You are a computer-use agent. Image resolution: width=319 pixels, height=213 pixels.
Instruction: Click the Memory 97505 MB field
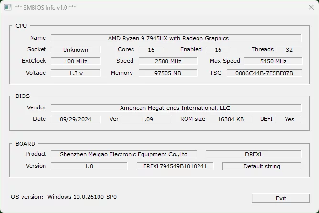click(x=168, y=73)
